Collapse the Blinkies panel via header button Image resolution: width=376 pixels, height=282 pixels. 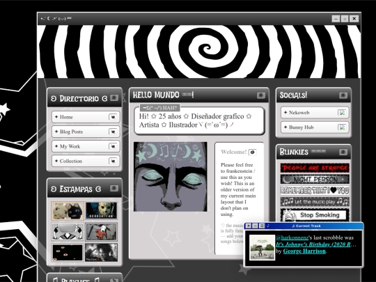pyautogui.click(x=343, y=152)
